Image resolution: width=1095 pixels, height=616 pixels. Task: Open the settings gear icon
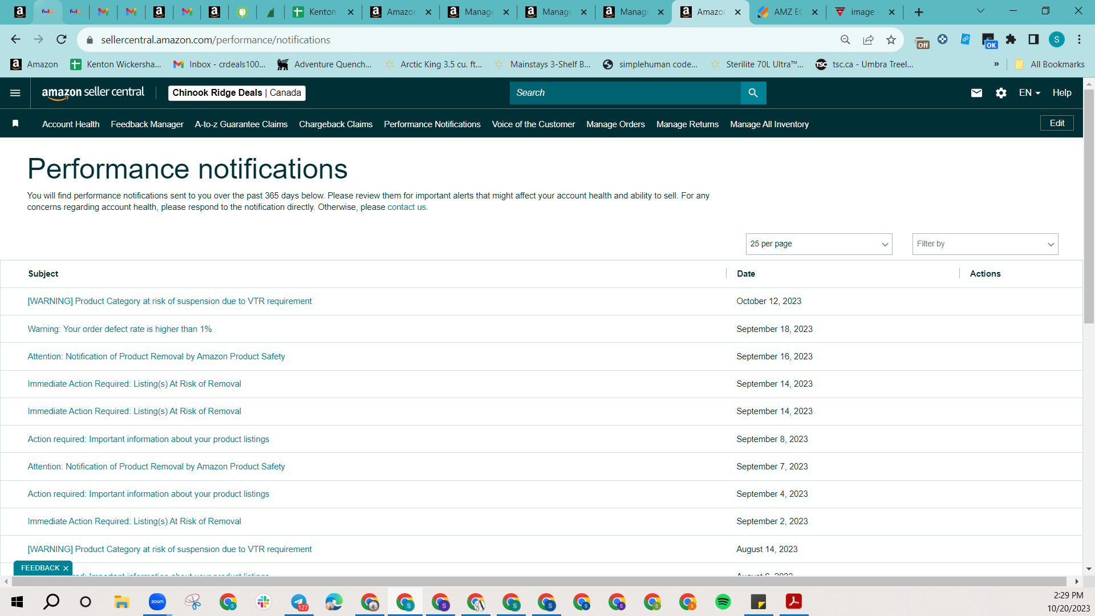click(1001, 93)
